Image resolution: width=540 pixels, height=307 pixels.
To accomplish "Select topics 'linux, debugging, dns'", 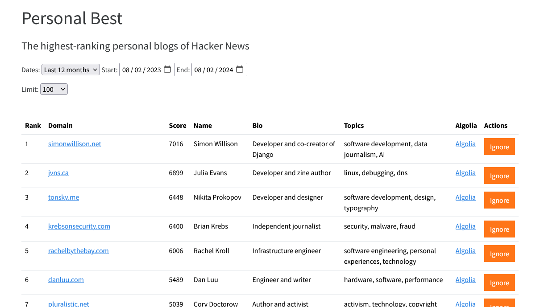I will coord(376,173).
